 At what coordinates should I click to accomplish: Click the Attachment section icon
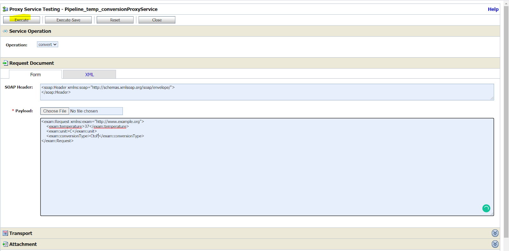pos(5,244)
